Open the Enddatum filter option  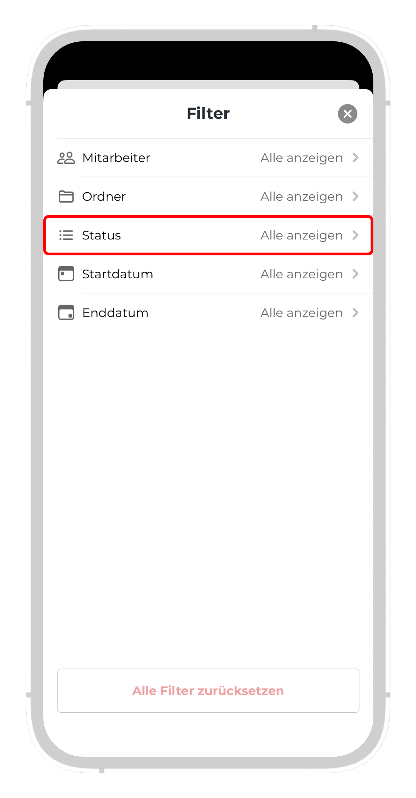click(208, 313)
